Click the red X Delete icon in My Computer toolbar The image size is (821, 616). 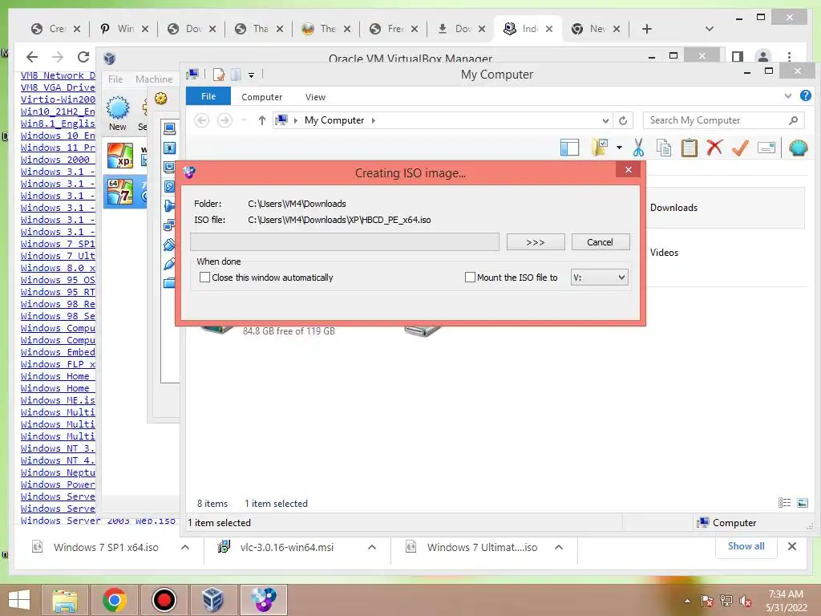[x=714, y=148]
